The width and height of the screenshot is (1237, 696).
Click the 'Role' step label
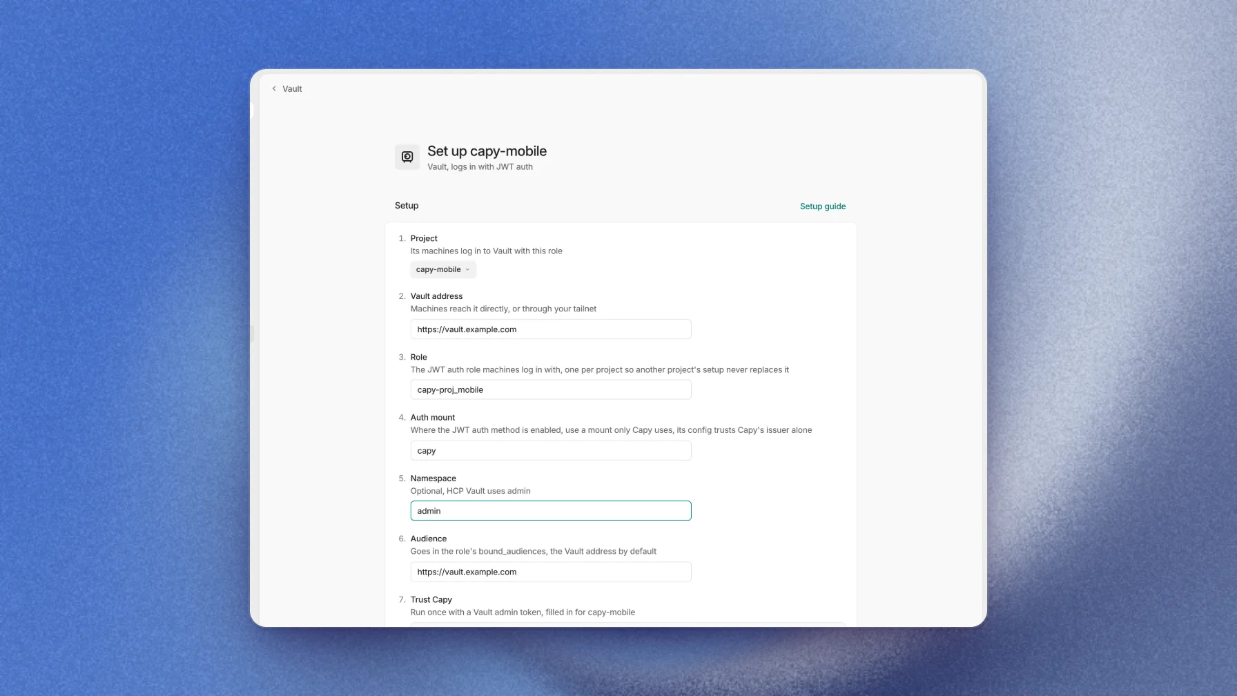419,357
